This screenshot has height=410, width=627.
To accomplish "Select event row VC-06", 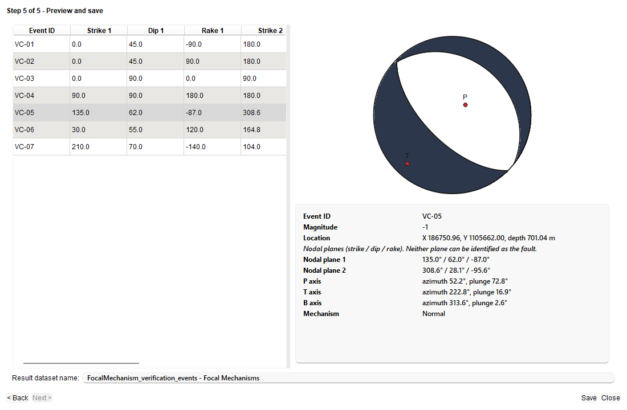I will tap(149, 130).
